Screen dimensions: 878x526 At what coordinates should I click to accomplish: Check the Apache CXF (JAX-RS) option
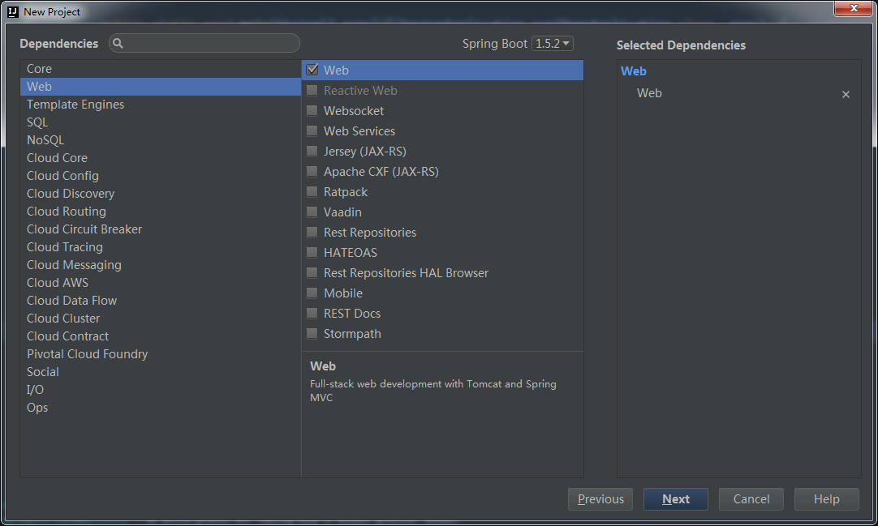coord(312,171)
